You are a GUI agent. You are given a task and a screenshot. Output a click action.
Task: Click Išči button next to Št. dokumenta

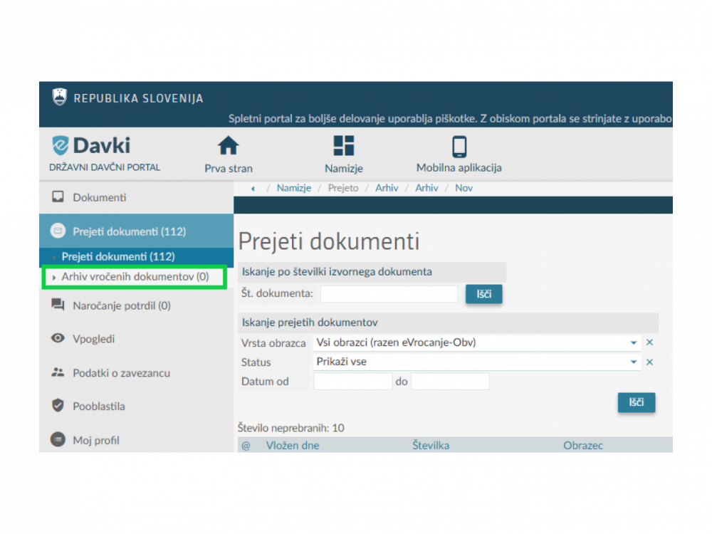483,294
